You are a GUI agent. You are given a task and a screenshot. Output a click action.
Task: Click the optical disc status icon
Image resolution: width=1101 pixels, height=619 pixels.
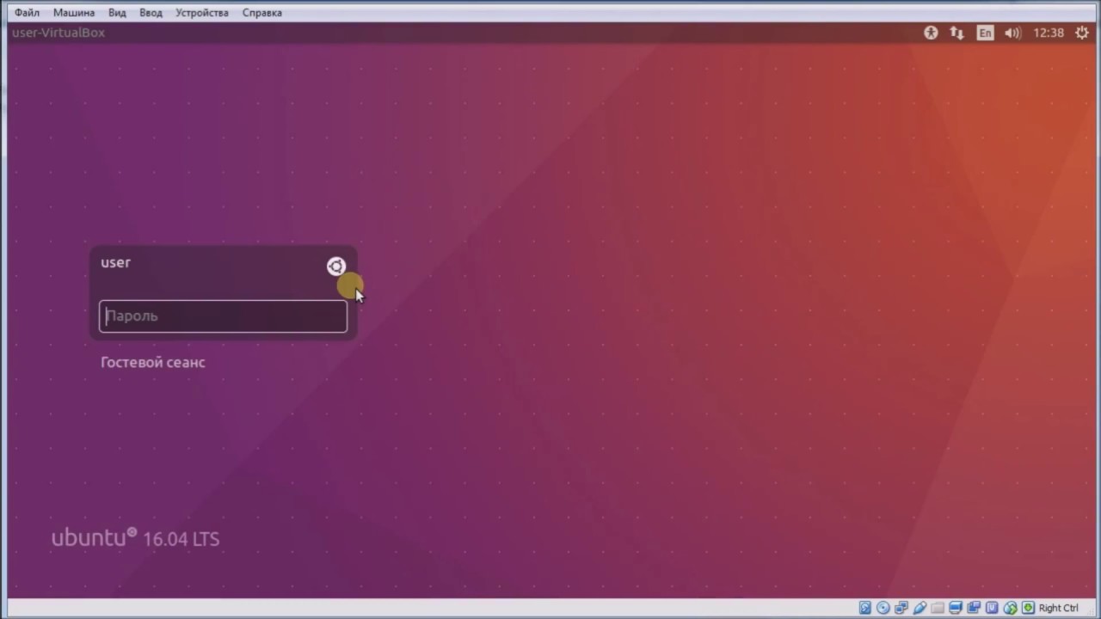pyautogui.click(x=883, y=608)
